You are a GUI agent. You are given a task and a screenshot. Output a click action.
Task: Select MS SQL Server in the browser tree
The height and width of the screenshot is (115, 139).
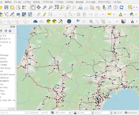pyautogui.click(x=5, y=68)
